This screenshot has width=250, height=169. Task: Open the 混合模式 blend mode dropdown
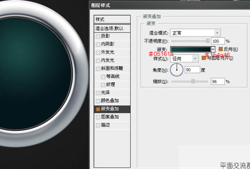[x=195, y=33]
